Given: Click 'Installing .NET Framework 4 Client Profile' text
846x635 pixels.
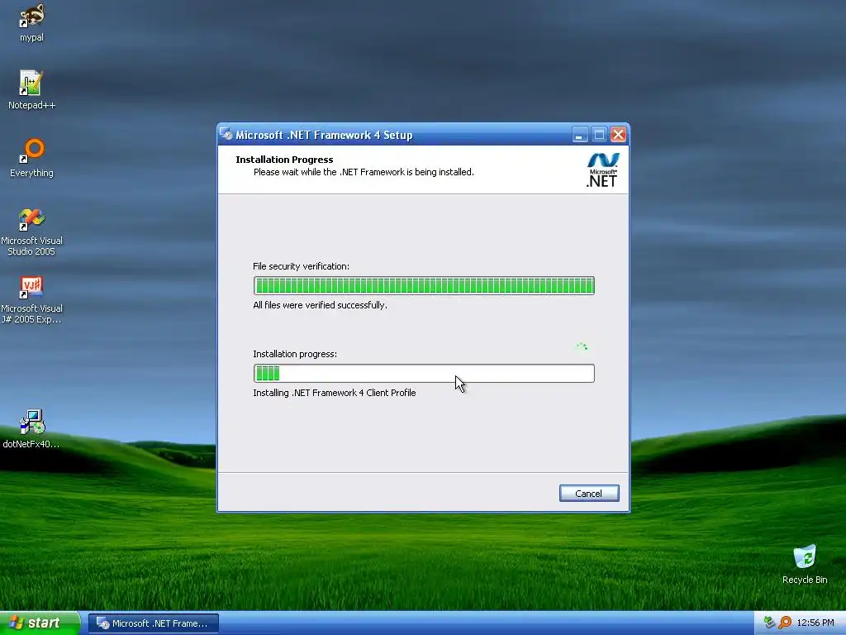Looking at the screenshot, I should (335, 393).
